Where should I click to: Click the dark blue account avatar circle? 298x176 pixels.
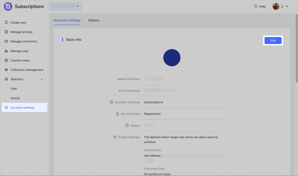tap(172, 58)
